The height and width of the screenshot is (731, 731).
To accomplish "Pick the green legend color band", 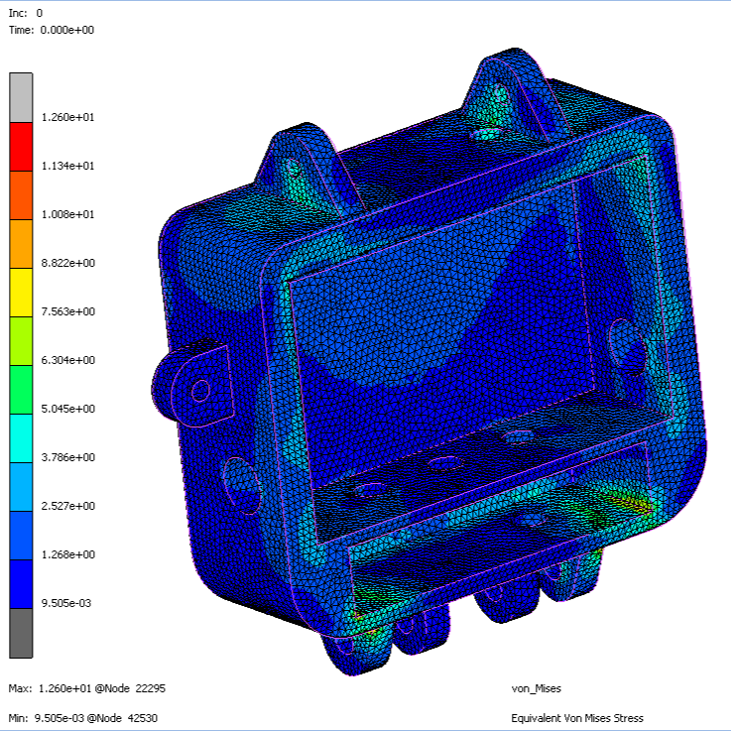I will click(21, 389).
